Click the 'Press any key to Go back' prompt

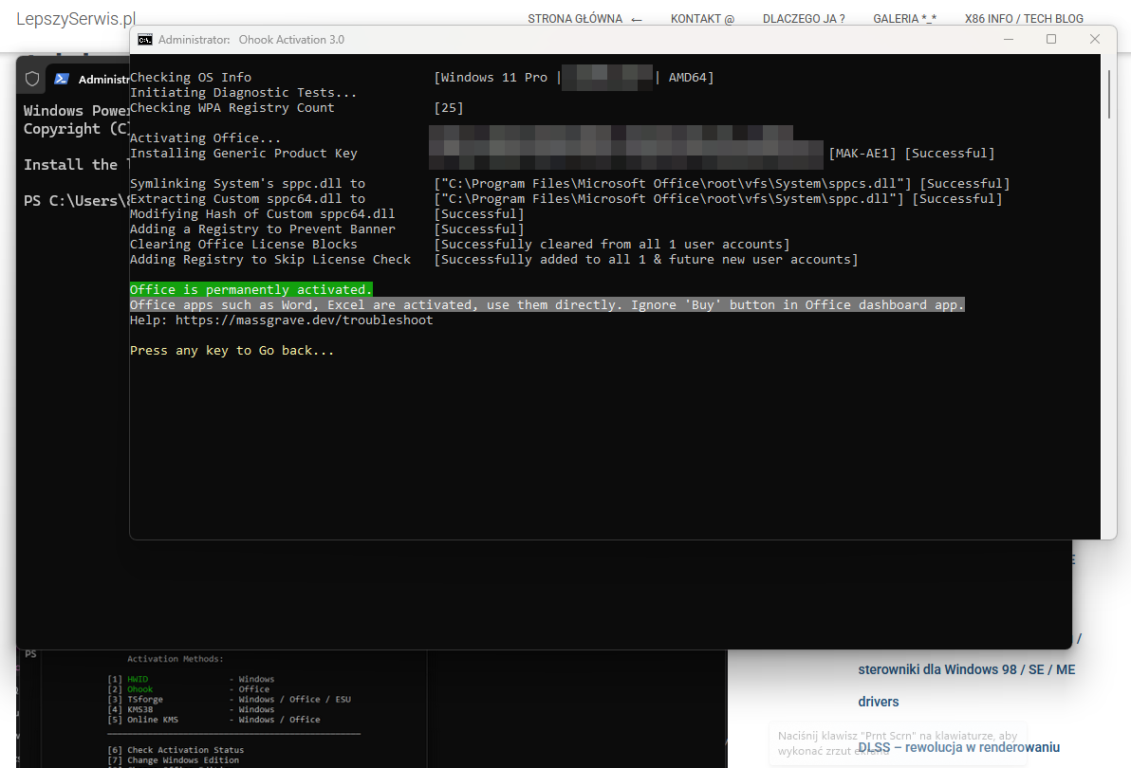coord(232,350)
